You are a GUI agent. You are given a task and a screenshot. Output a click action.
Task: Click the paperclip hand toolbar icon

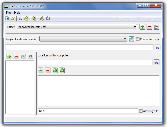click(13, 18)
